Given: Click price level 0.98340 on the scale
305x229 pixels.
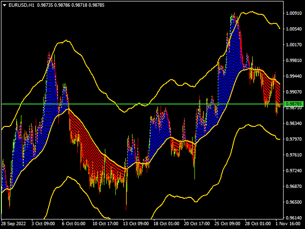Looking at the screenshot, I should tap(294, 123).
